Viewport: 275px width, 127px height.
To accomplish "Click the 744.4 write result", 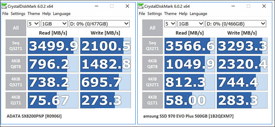I will tap(242, 82).
